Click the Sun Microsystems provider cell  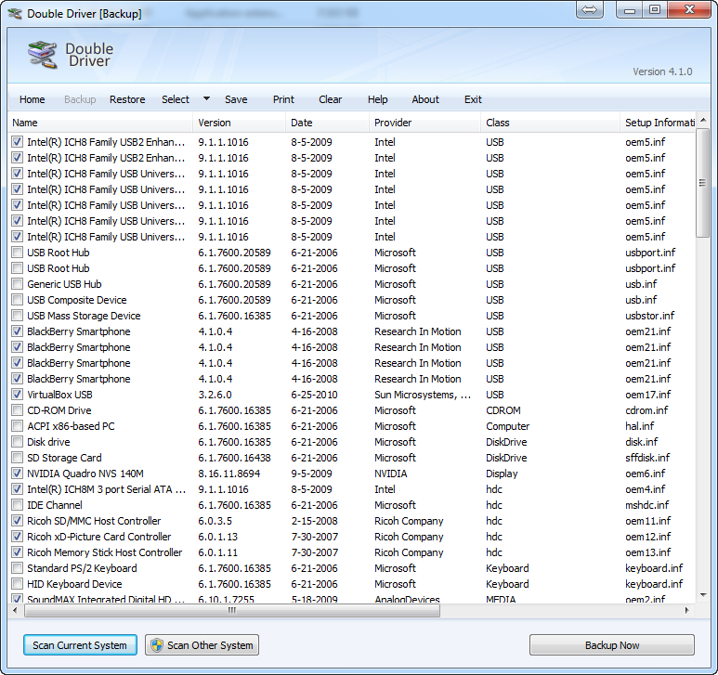[x=423, y=395]
